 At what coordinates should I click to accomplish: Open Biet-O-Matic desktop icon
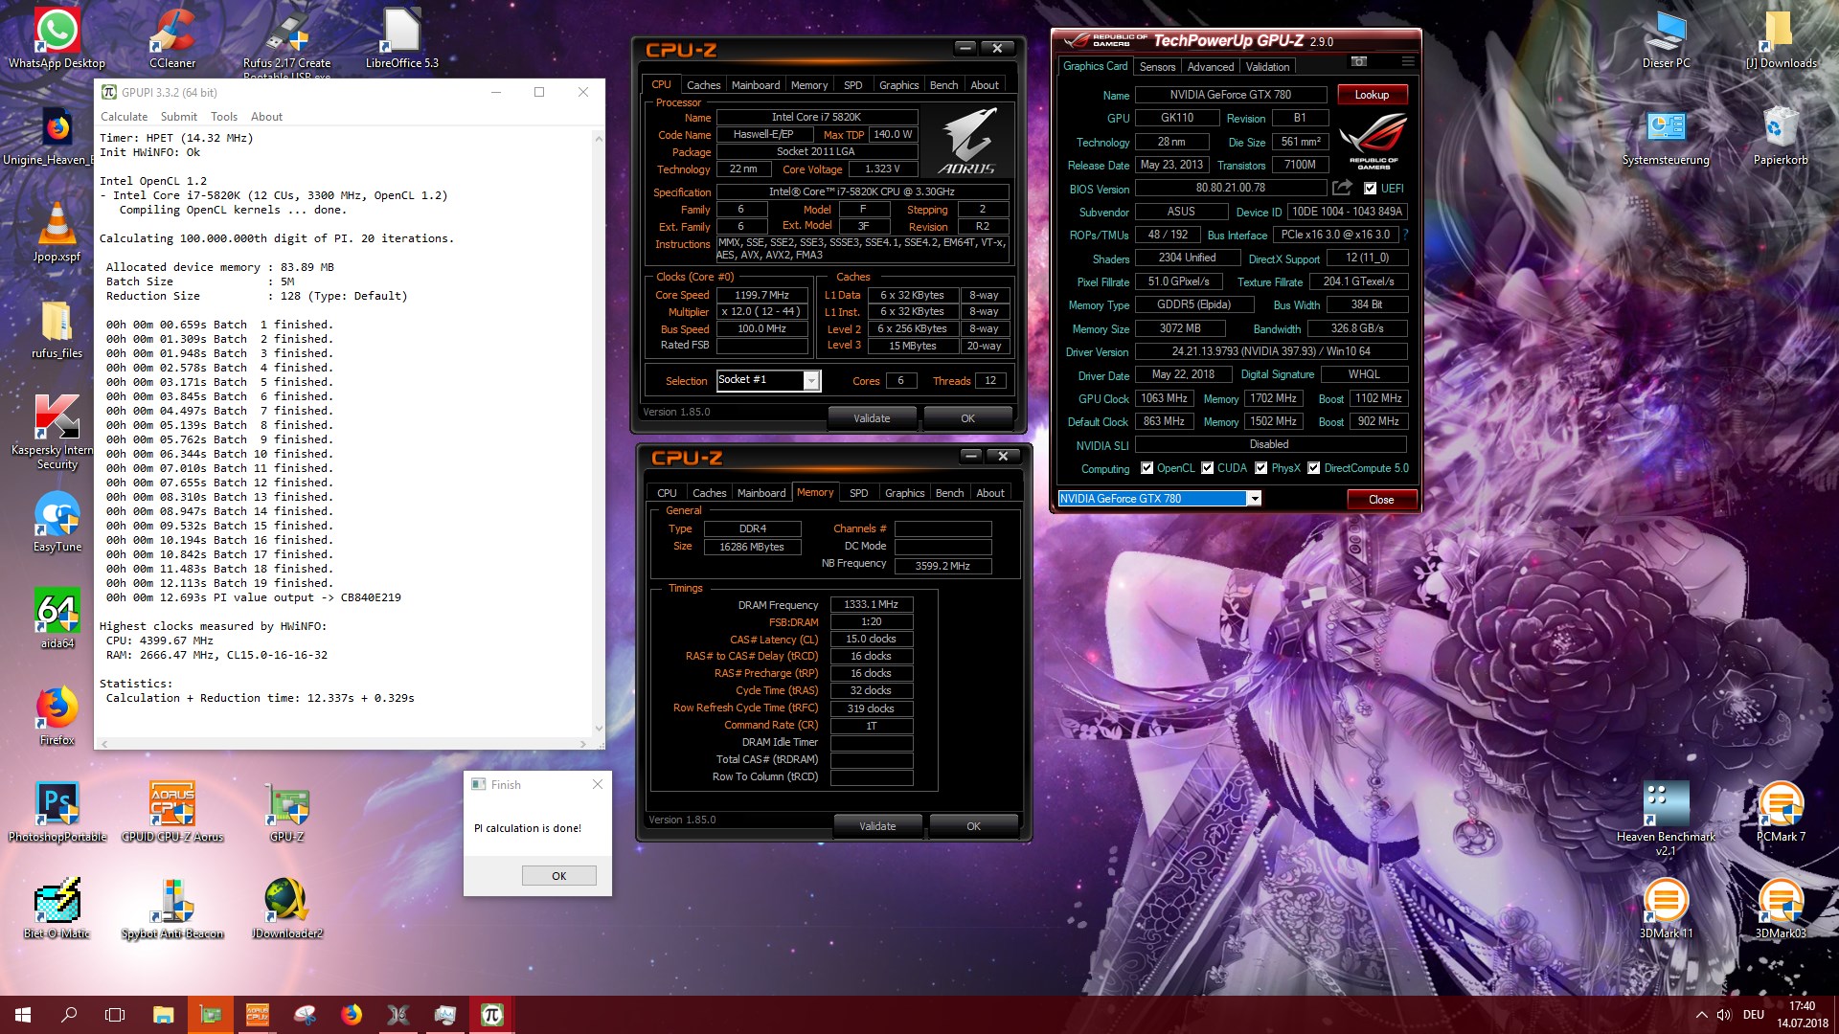coord(57,909)
